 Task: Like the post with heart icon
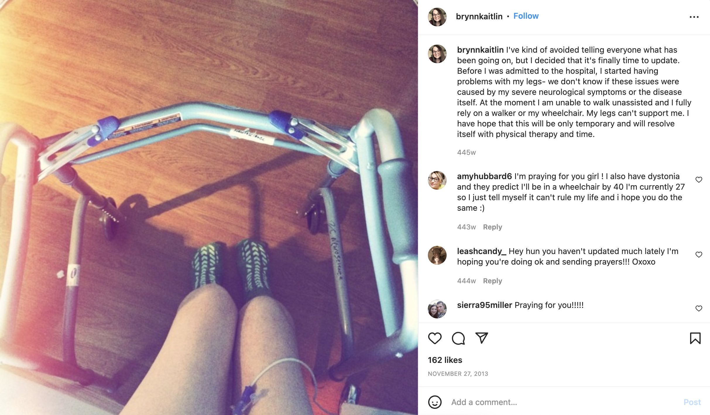(x=435, y=338)
